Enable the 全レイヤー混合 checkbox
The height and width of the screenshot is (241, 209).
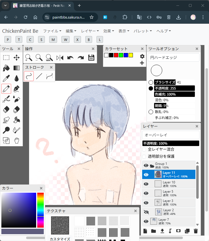[x=144, y=150]
